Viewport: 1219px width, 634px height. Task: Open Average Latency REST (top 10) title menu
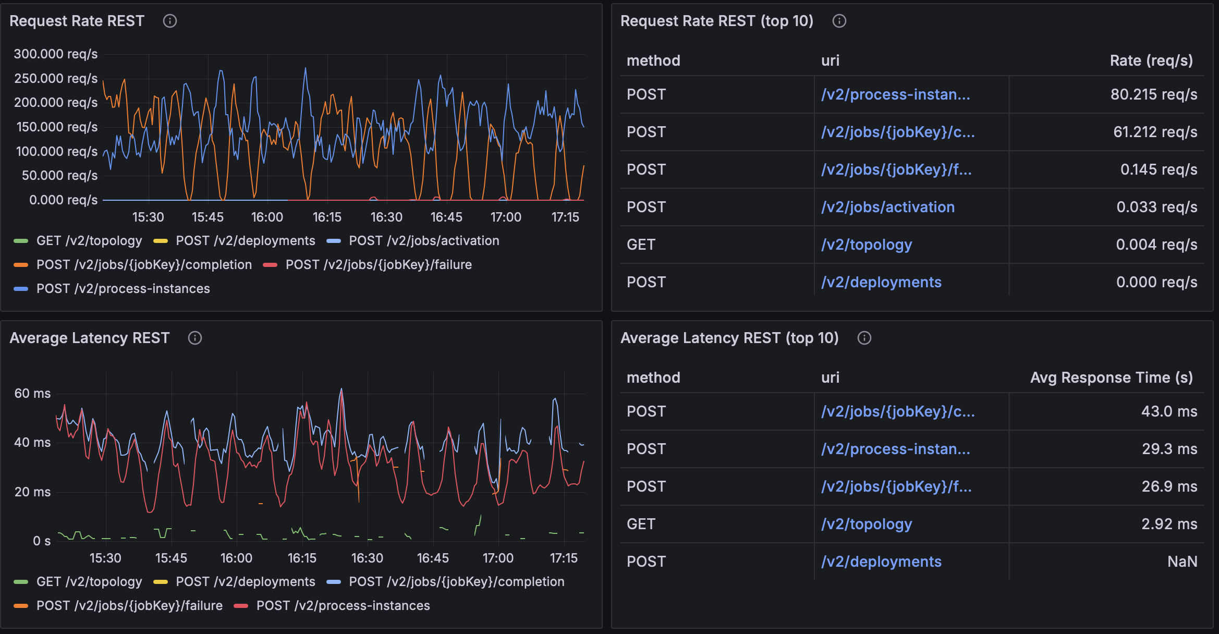tap(729, 338)
